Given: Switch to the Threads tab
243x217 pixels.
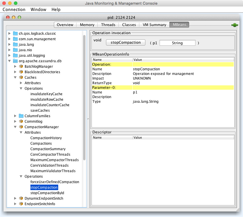Looking at the screenshot, I should click(x=108, y=25).
